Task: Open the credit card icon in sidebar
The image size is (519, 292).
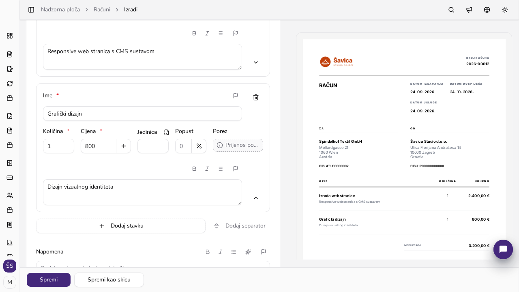Action: pyautogui.click(x=10, y=178)
